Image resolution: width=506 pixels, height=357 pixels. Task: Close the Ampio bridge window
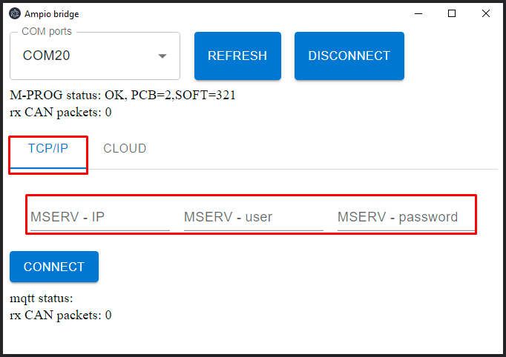point(486,13)
